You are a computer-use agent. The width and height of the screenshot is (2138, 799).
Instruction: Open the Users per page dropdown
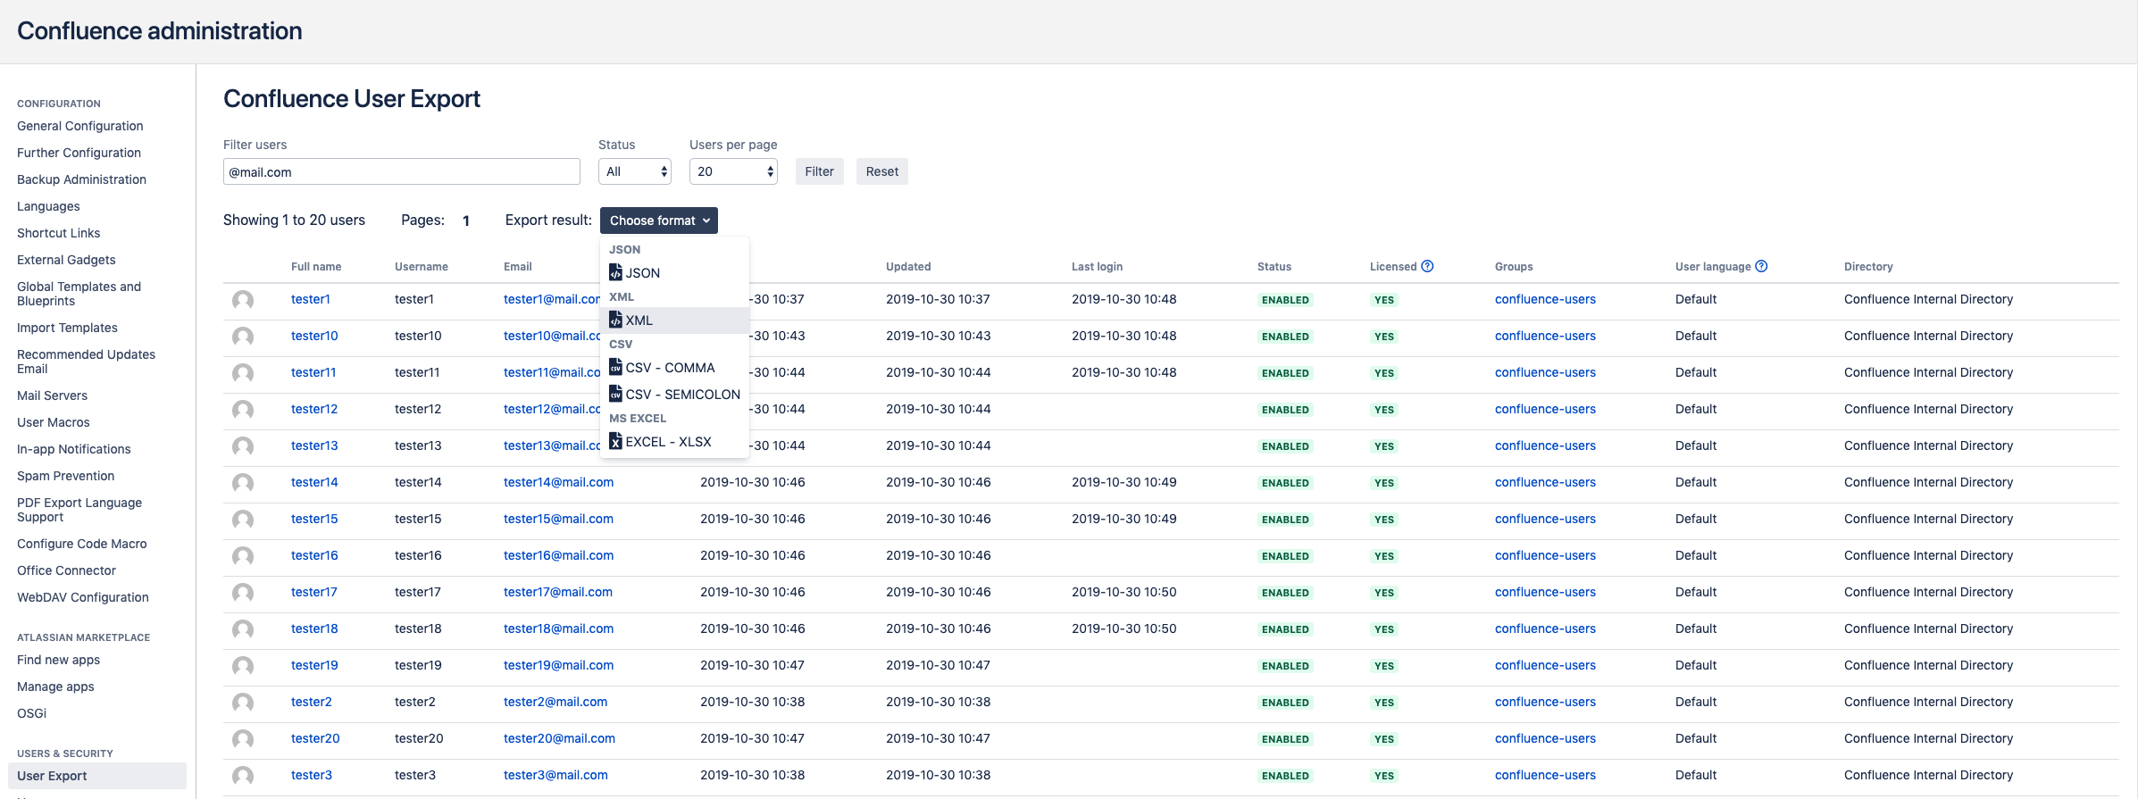coord(733,171)
